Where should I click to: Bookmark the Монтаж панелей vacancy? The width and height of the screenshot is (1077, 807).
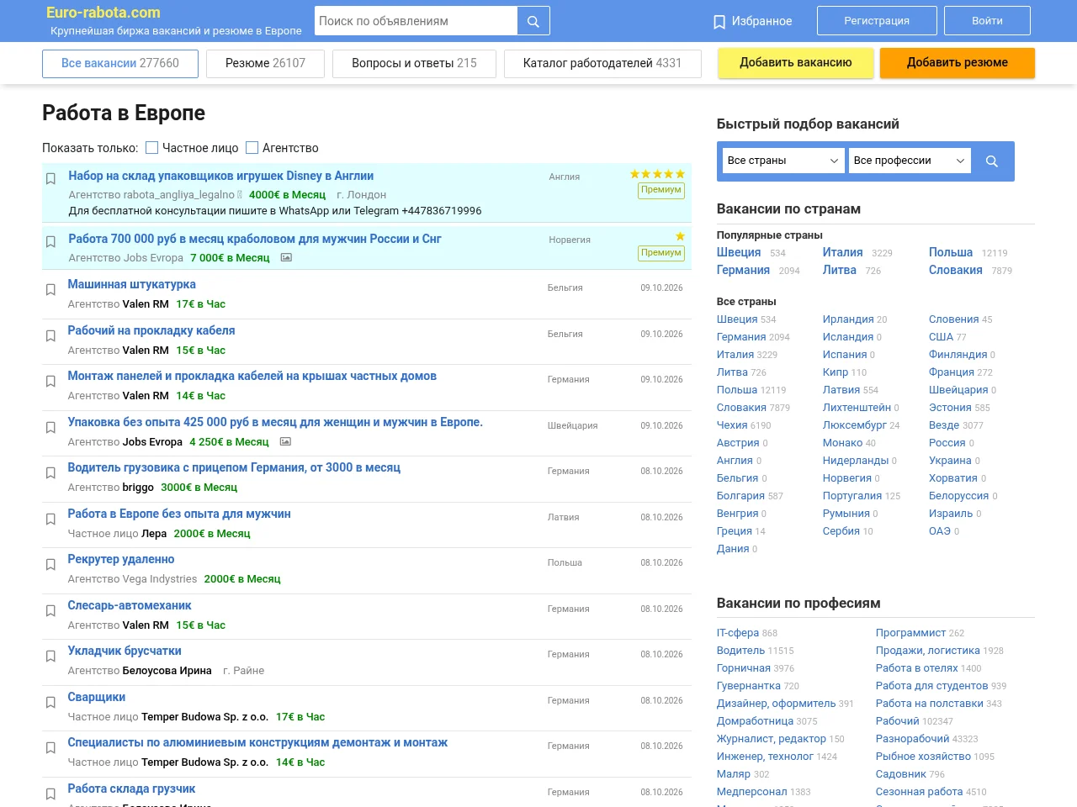click(x=50, y=381)
